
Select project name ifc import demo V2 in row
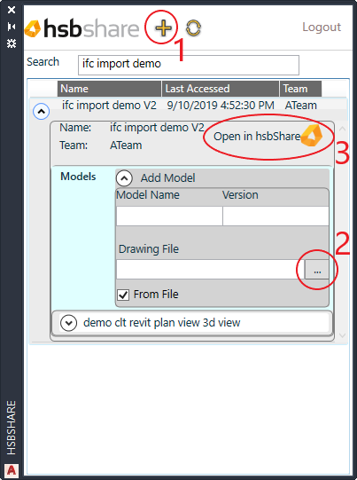pyautogui.click(x=109, y=106)
